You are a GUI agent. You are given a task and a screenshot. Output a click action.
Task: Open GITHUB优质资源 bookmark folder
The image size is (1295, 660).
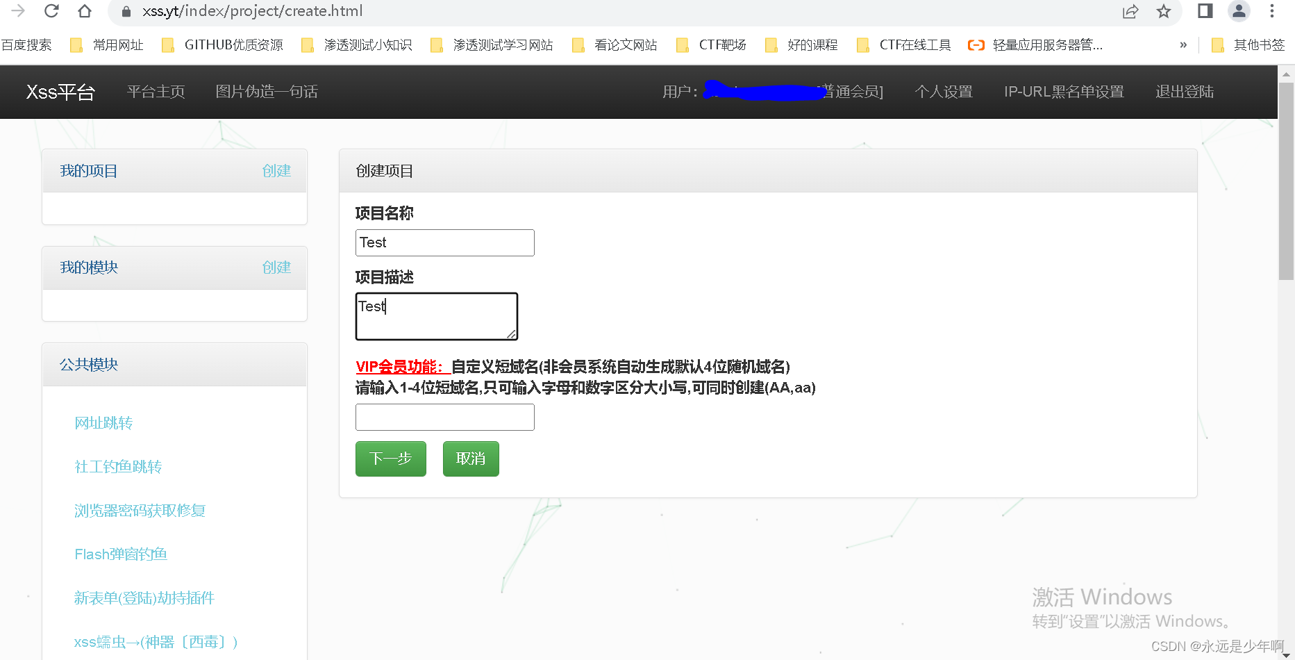click(223, 45)
